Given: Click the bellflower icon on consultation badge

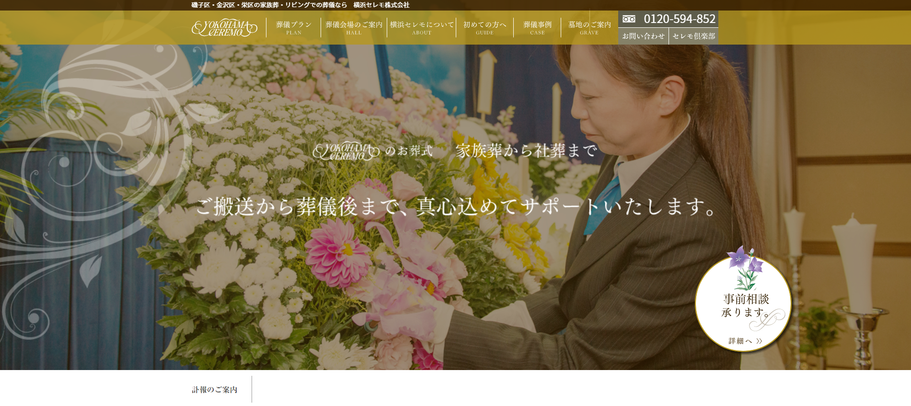Looking at the screenshot, I should [745, 268].
